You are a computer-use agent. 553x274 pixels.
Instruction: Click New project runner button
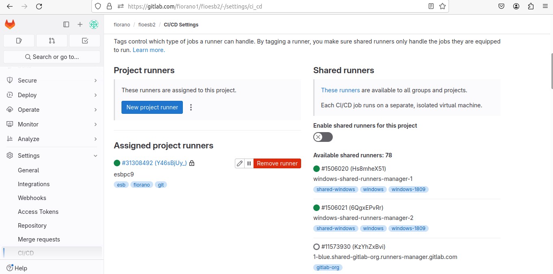[x=152, y=107]
